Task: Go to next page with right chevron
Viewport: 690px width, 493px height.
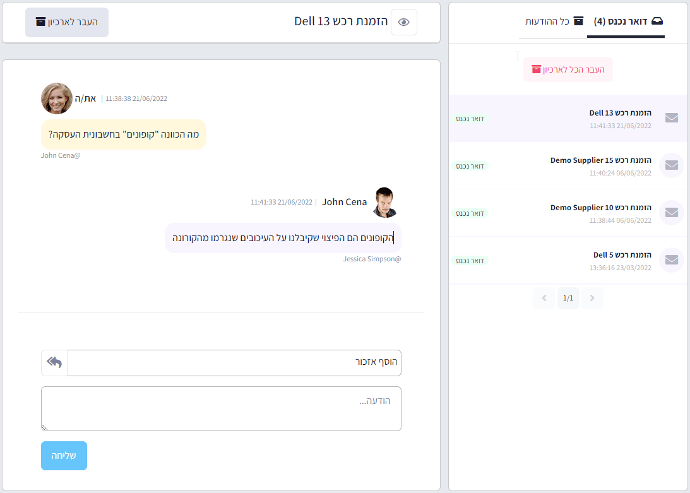Action: click(592, 298)
